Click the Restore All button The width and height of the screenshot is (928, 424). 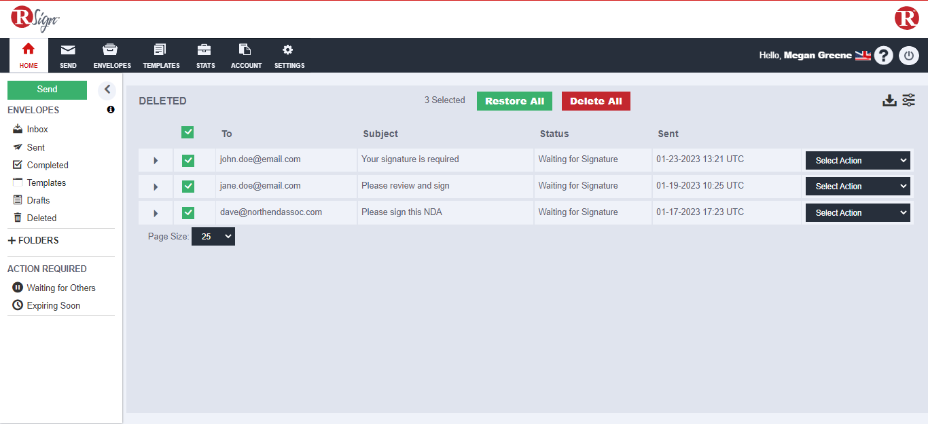(x=514, y=101)
